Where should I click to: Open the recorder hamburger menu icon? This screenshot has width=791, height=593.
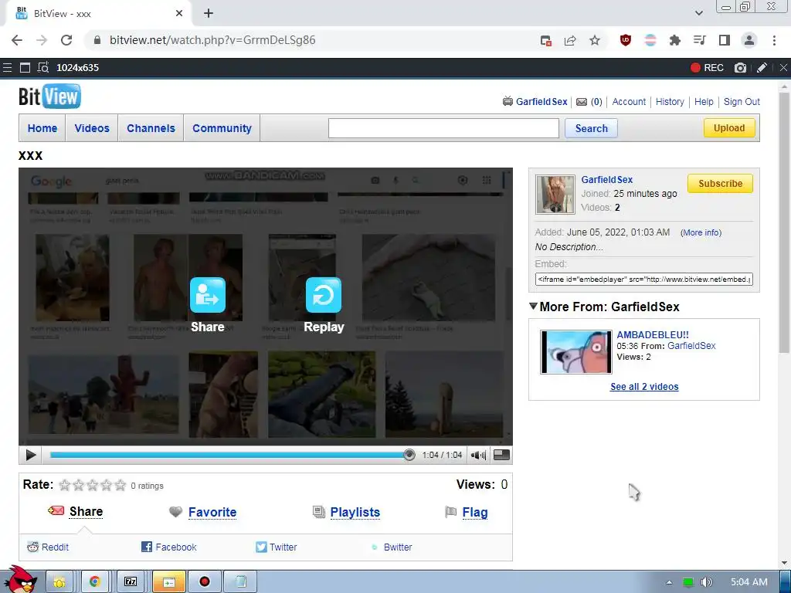coord(7,68)
